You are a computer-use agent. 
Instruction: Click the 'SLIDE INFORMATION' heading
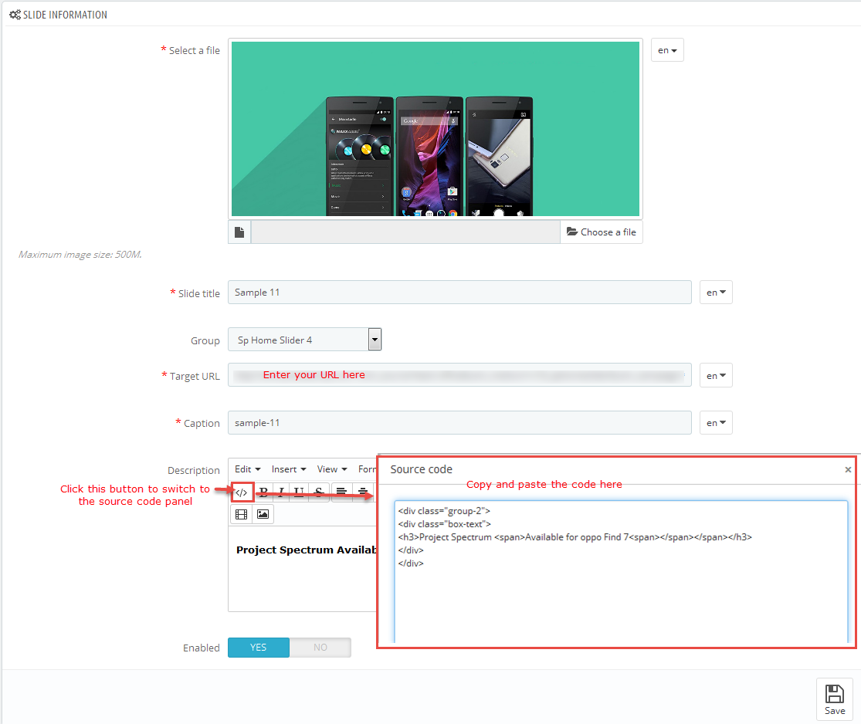coord(65,15)
